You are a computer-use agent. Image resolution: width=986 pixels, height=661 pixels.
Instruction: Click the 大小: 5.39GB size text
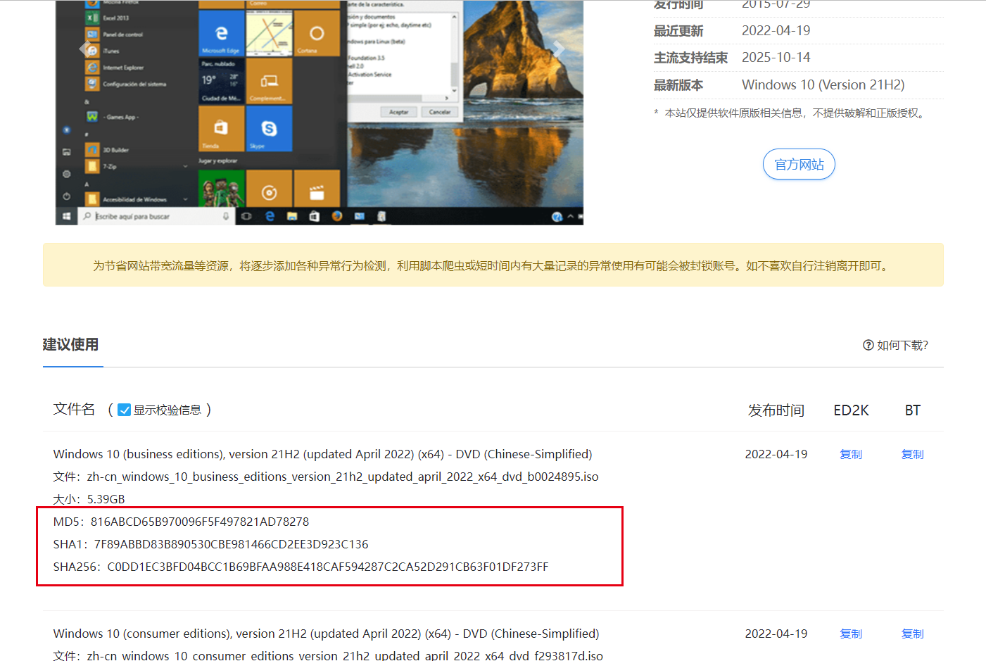coord(89,499)
